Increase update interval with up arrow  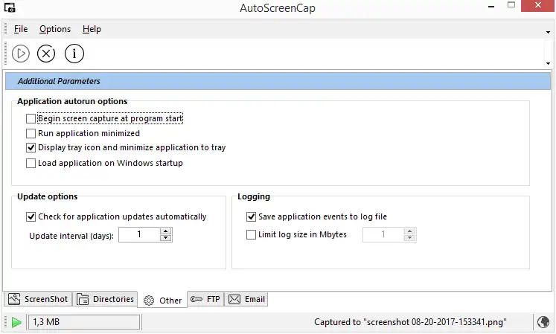click(x=166, y=231)
